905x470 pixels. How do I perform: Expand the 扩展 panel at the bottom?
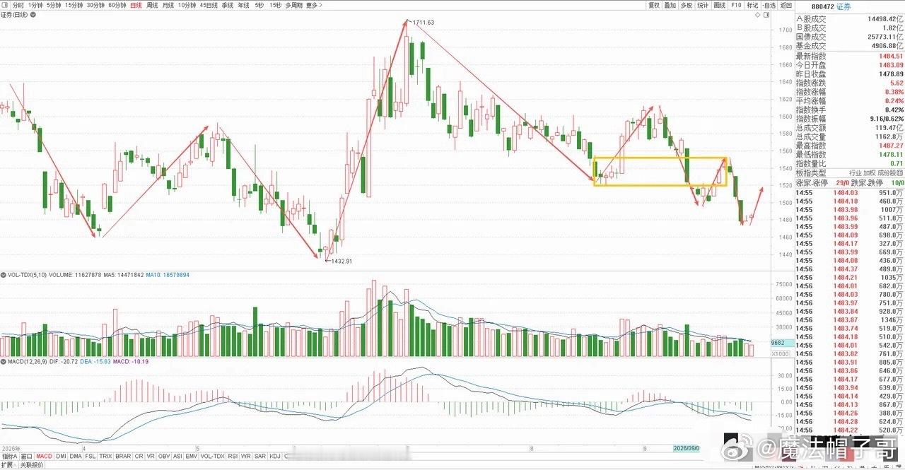click(8, 464)
